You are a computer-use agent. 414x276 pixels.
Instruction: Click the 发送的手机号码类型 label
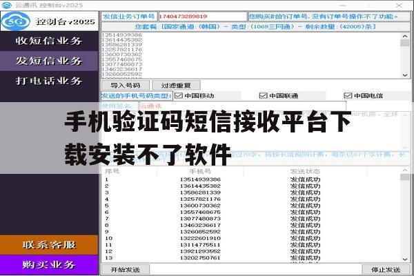click(x=137, y=96)
